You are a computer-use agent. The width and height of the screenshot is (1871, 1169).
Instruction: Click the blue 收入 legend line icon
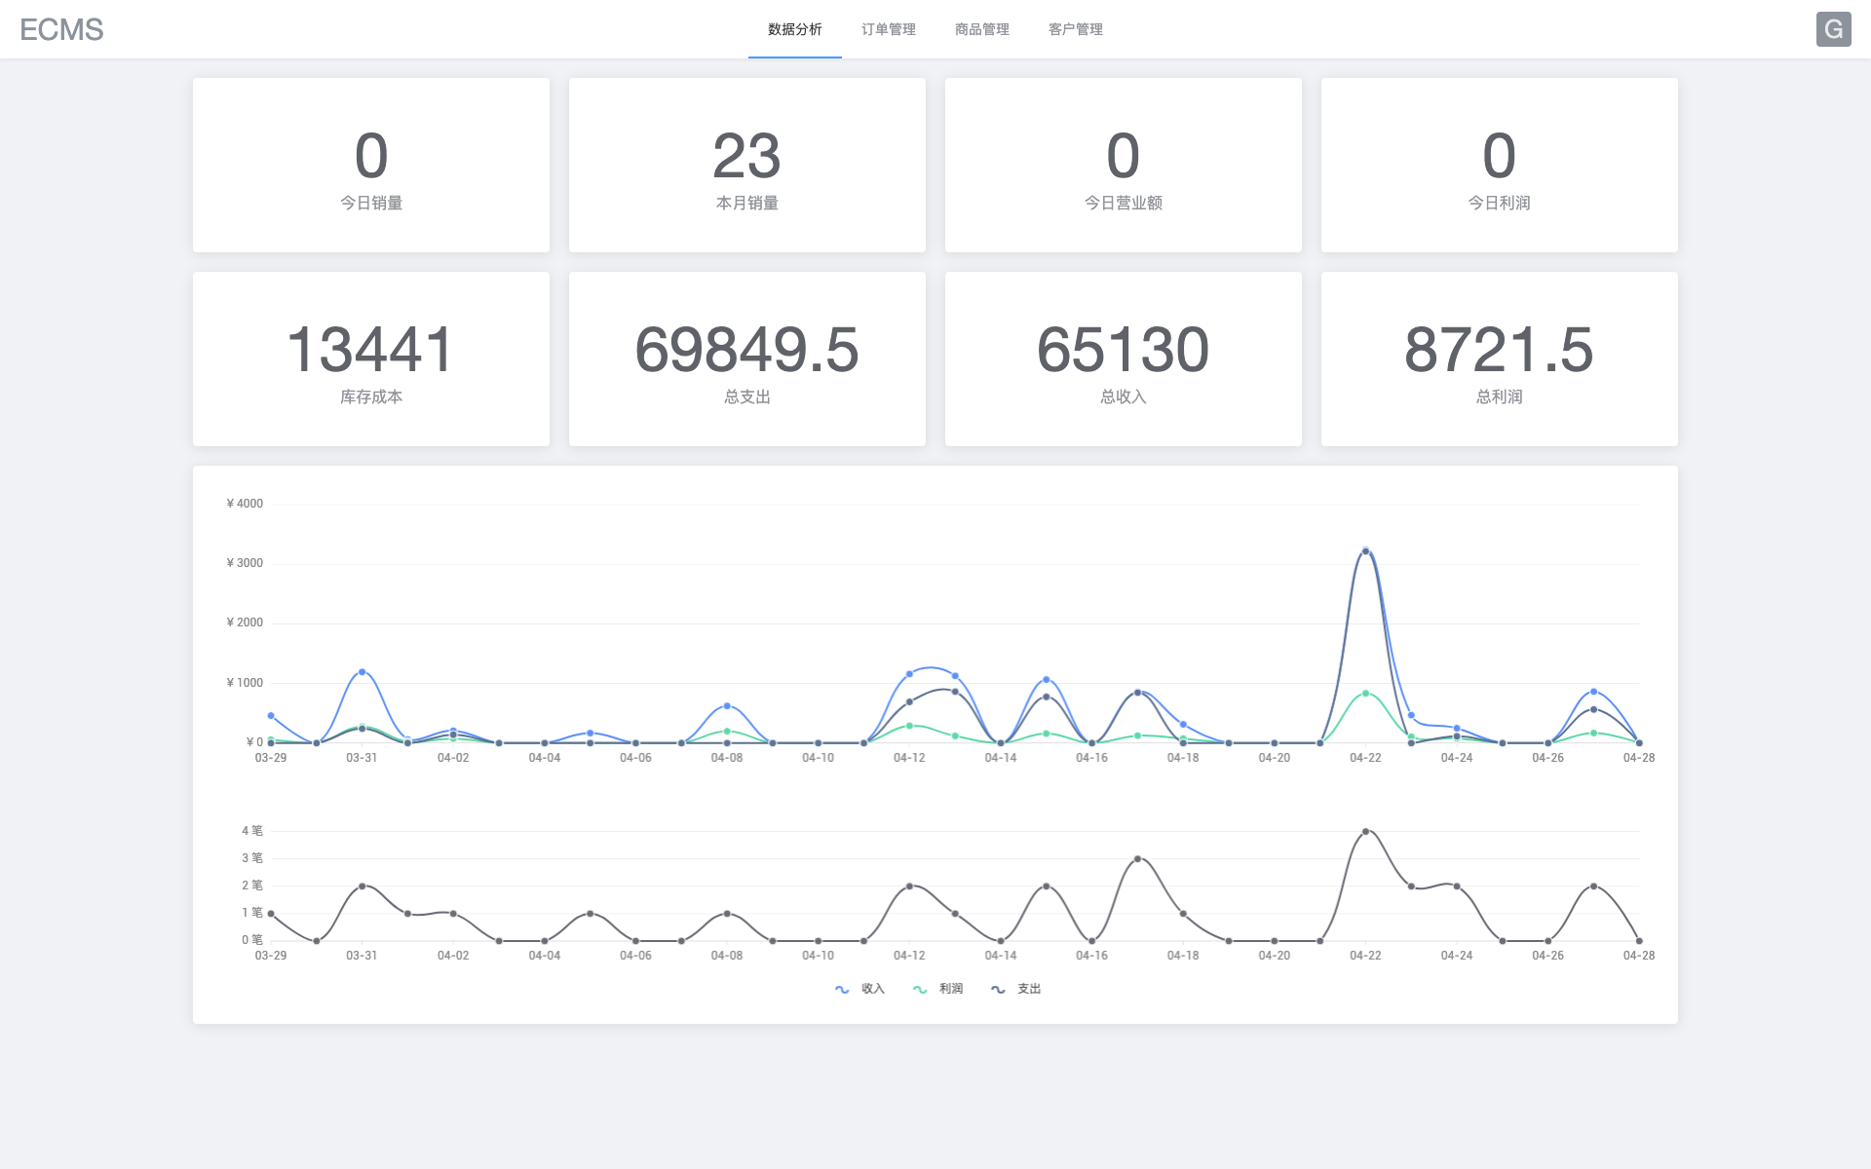[x=842, y=989]
